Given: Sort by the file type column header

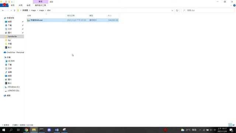Looking at the screenshot, I should click(x=97, y=16).
